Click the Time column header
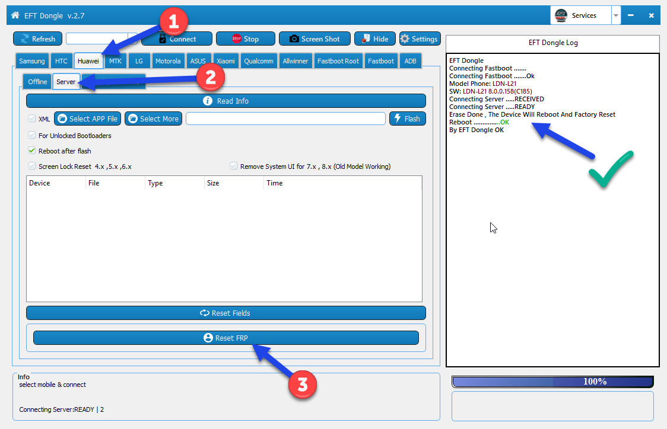Screen dimensions: 667x429 [343, 183]
